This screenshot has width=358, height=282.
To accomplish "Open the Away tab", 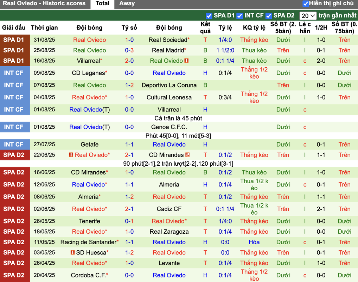I will tap(127, 4).
